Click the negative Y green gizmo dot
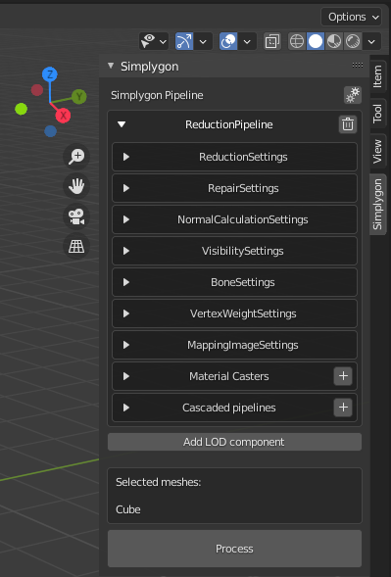 21,109
